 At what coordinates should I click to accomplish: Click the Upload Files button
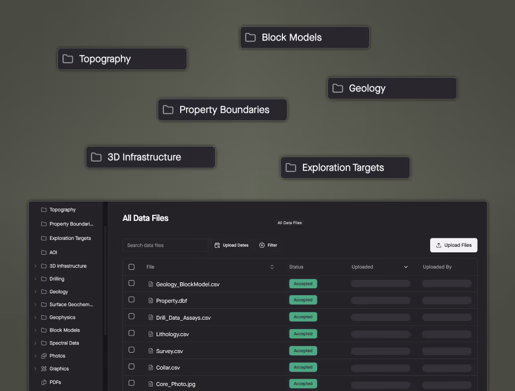click(x=454, y=245)
